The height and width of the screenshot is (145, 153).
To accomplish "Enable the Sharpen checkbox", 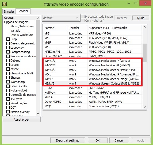I will [8, 78].
